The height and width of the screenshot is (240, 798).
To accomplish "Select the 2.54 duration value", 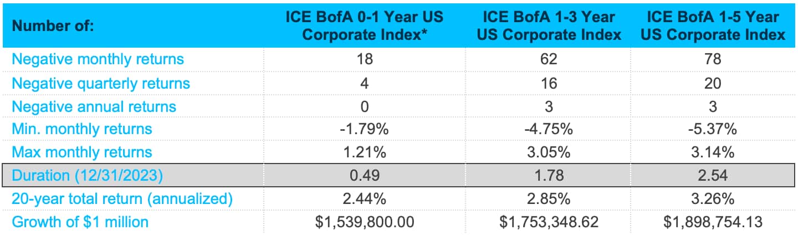I will pyautogui.click(x=720, y=176).
